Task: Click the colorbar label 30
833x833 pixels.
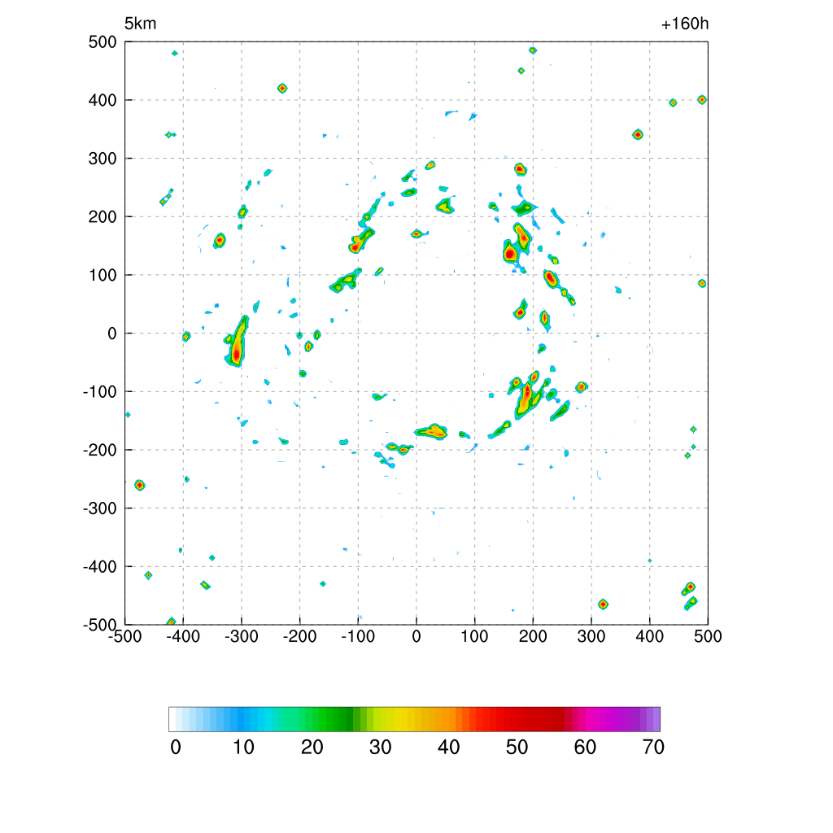Action: 381,748
